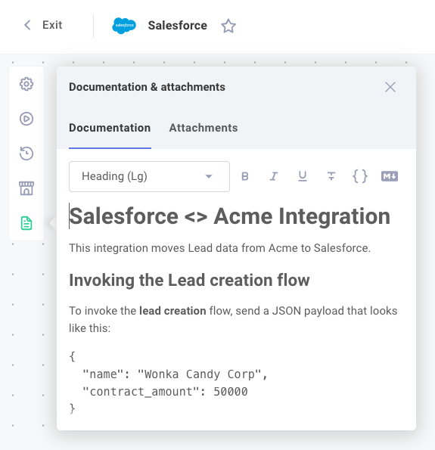Open the version history clock icon
435x450 pixels.
[26, 154]
